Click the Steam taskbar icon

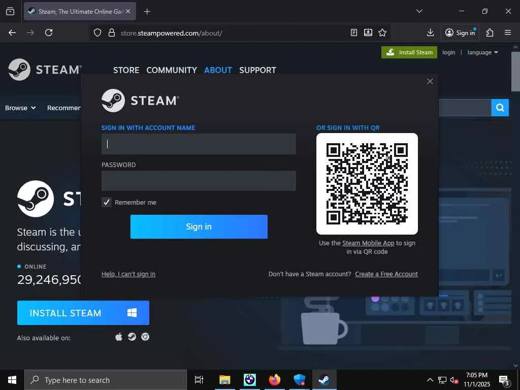324,380
